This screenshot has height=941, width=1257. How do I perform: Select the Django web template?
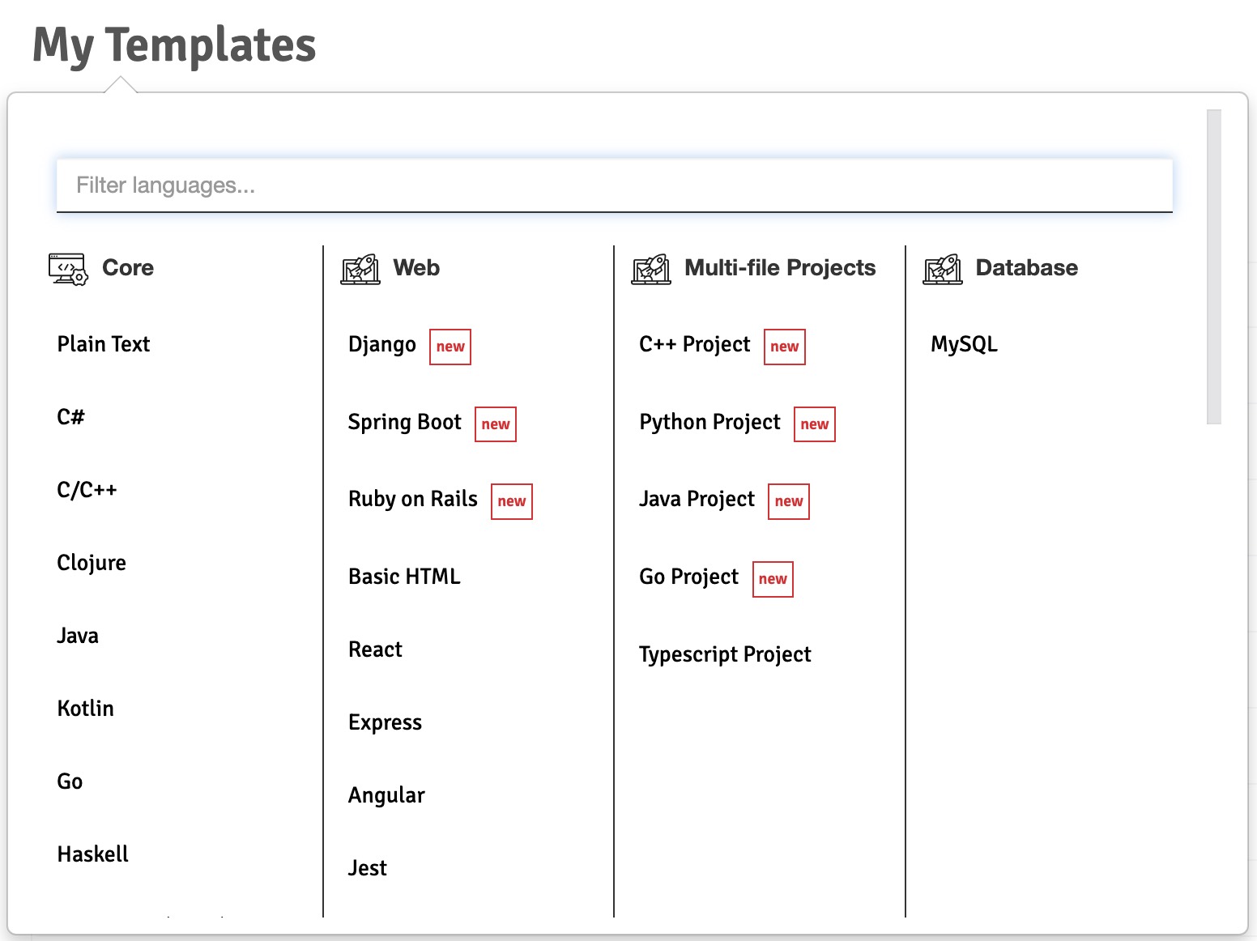[381, 345]
